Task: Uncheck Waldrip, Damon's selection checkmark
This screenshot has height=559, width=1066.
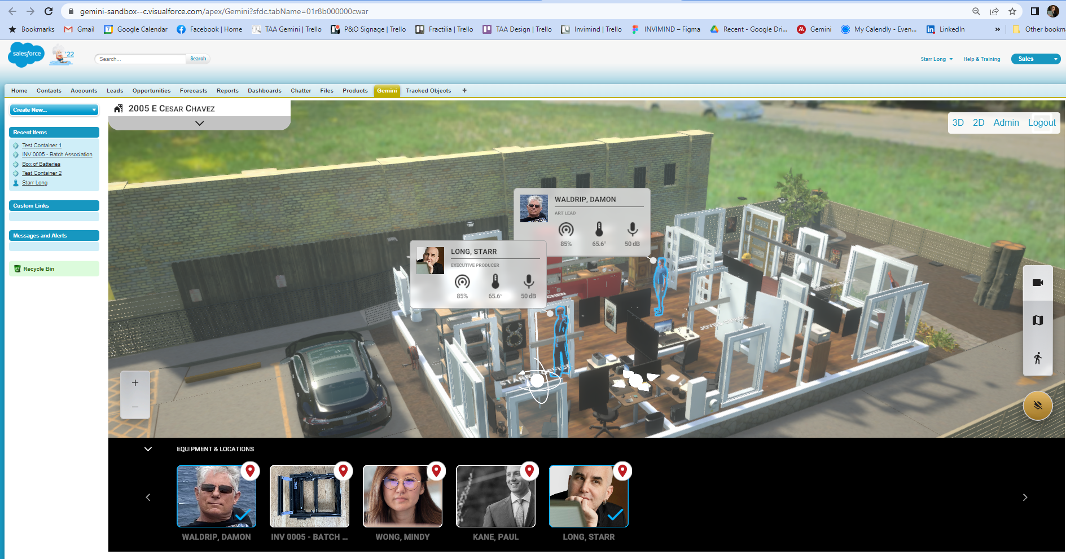Action: 242,514
